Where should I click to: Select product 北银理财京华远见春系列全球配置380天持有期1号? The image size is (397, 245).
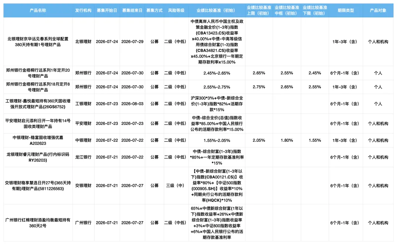(38, 42)
